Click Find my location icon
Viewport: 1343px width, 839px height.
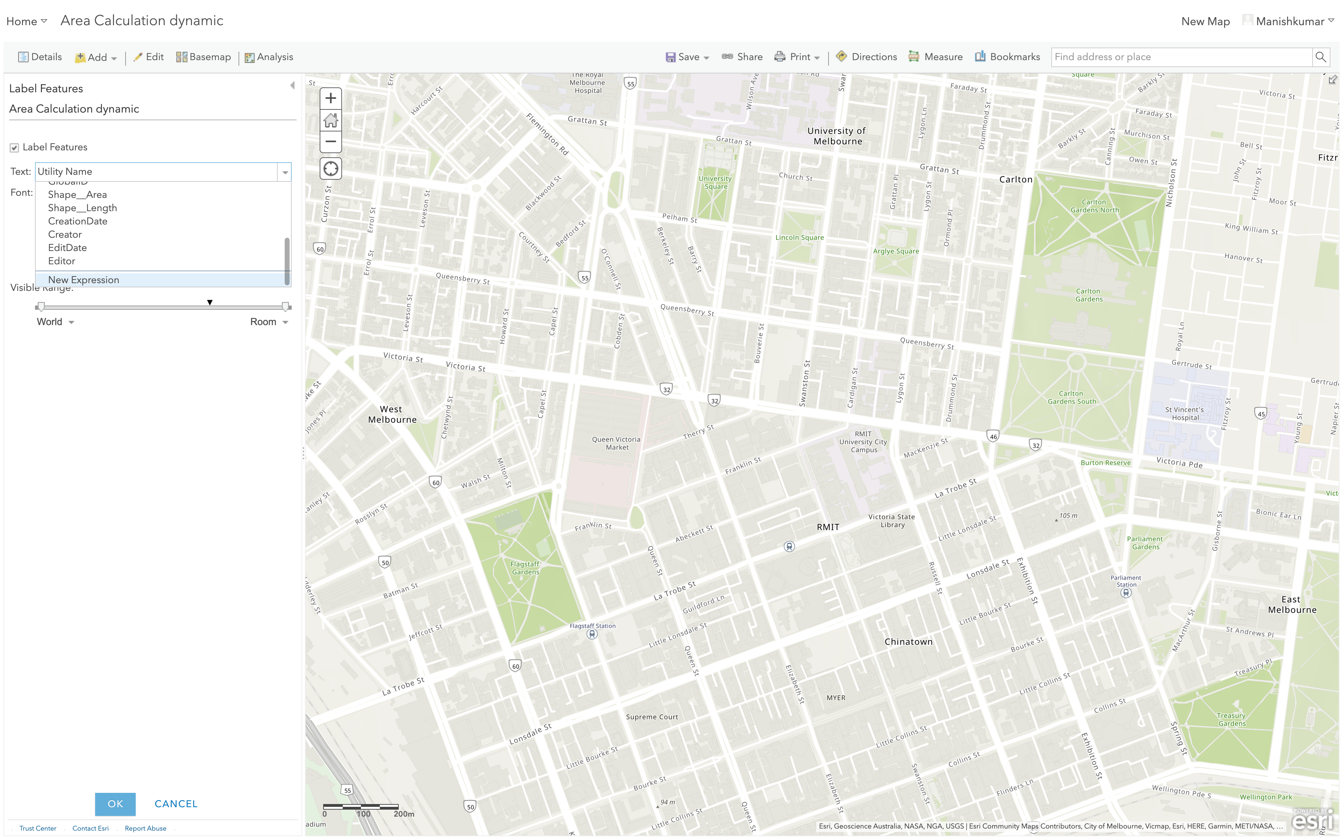331,169
